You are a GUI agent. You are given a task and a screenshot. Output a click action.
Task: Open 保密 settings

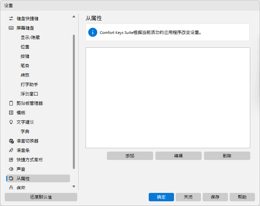pos(38,188)
